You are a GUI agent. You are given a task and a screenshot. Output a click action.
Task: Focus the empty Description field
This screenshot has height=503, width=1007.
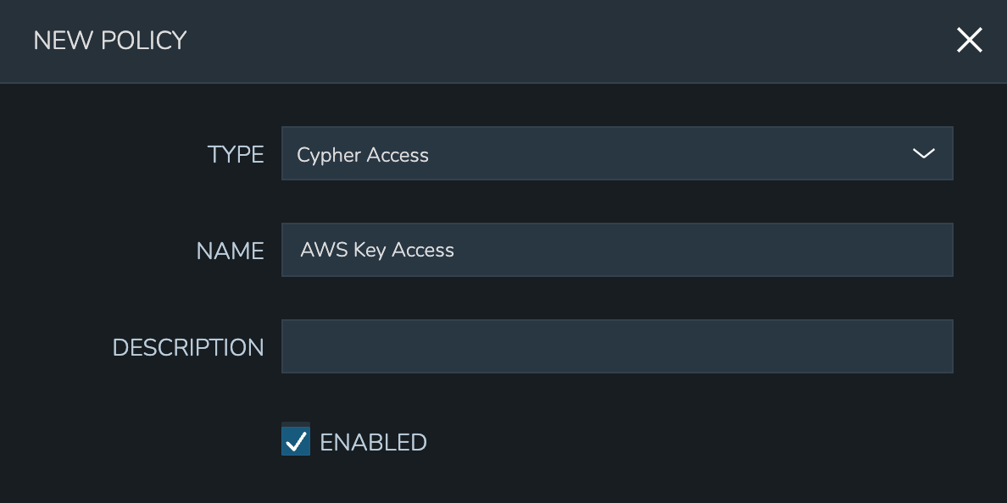[616, 346]
